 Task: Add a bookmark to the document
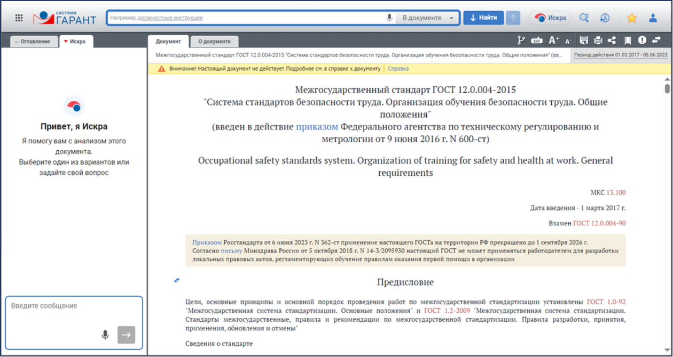[628, 40]
